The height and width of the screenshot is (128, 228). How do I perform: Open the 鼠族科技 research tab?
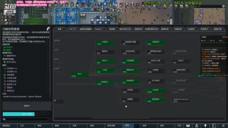138,29
